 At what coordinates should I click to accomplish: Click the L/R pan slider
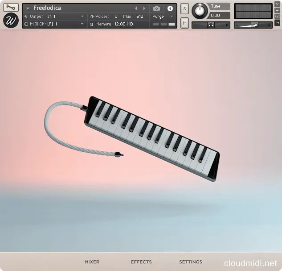tap(211, 25)
